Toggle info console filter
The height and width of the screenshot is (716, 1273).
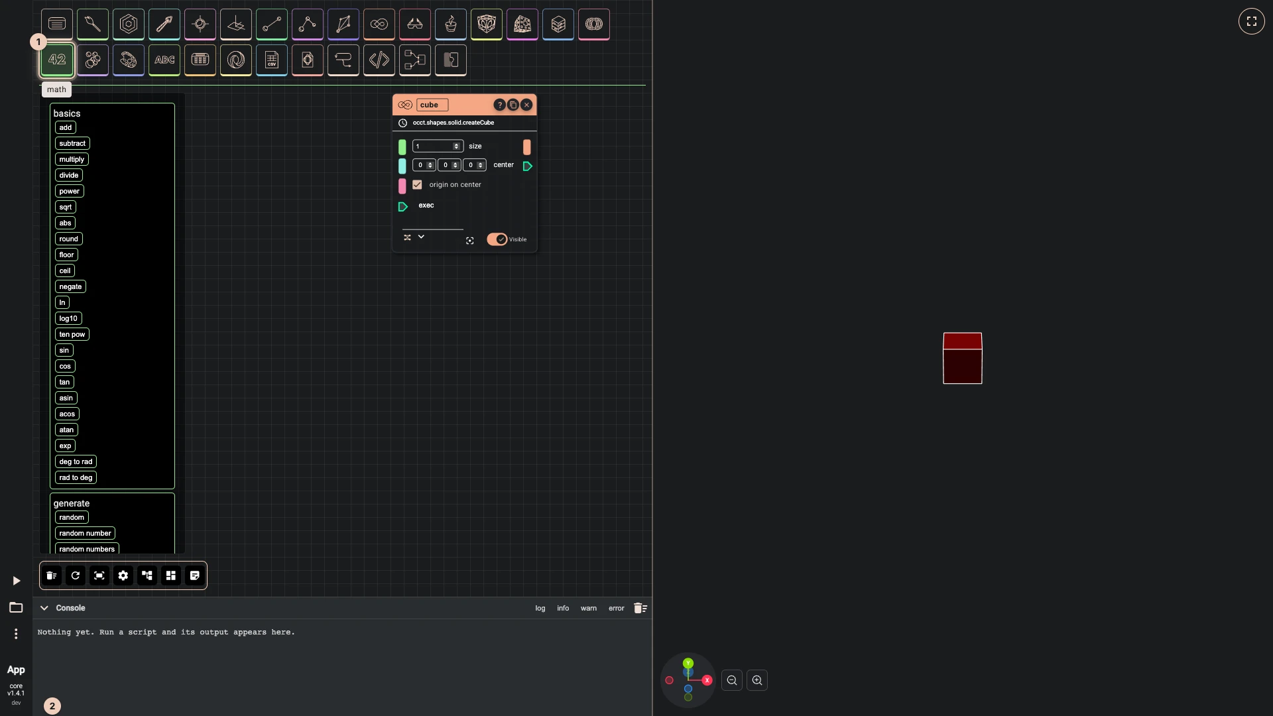click(563, 608)
